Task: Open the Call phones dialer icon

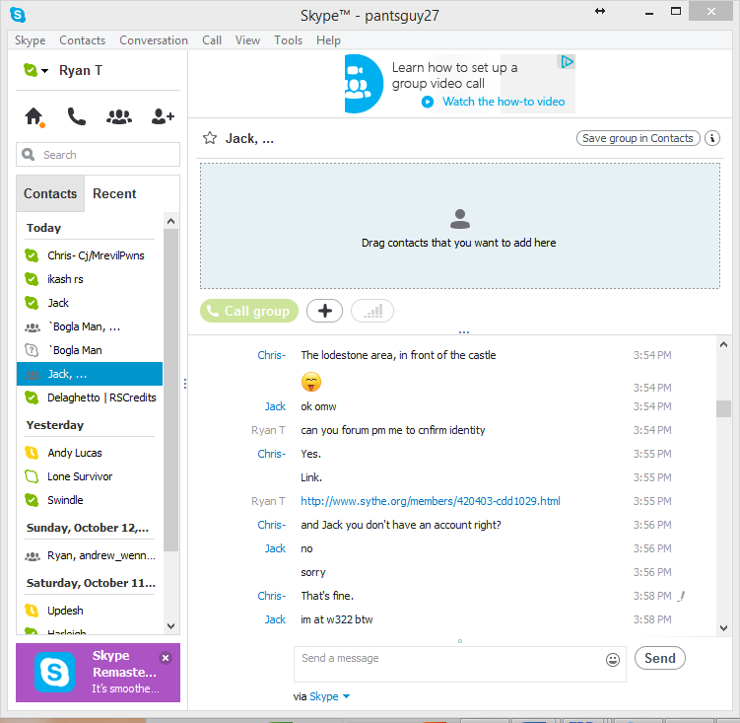Action: tap(76, 116)
